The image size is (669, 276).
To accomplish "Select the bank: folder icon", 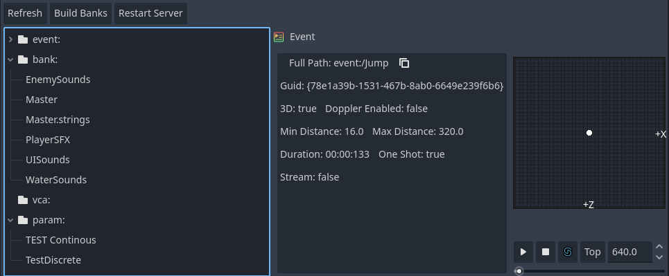I will pyautogui.click(x=23, y=59).
